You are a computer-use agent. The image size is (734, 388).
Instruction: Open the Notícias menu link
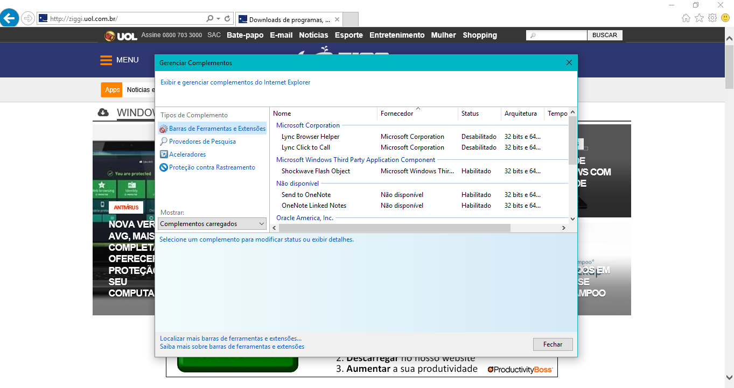(x=313, y=35)
